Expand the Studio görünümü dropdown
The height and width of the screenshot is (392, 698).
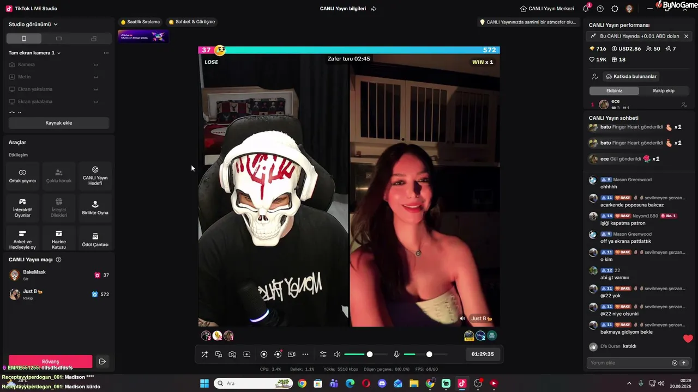(33, 24)
